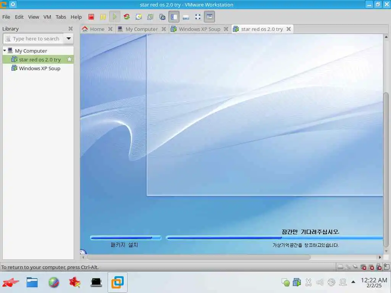
Task: Open the window menu icon in title bar
Action: coord(13,4)
